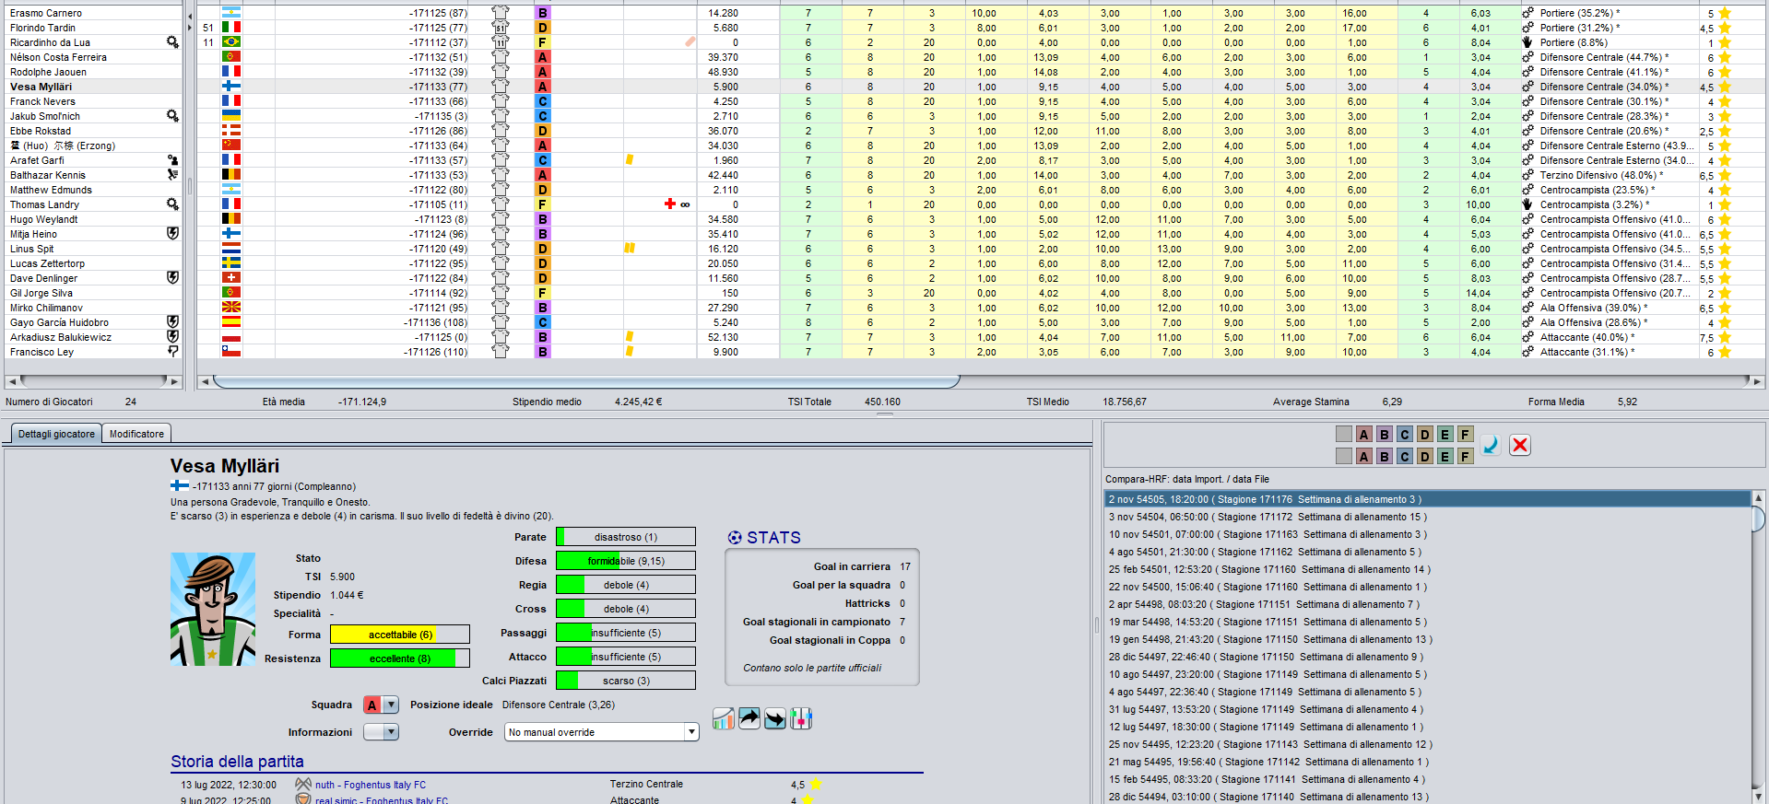The height and width of the screenshot is (804, 1769).
Task: Click shield icon next to Arkadiusz Balukiewicz
Action: [172, 337]
